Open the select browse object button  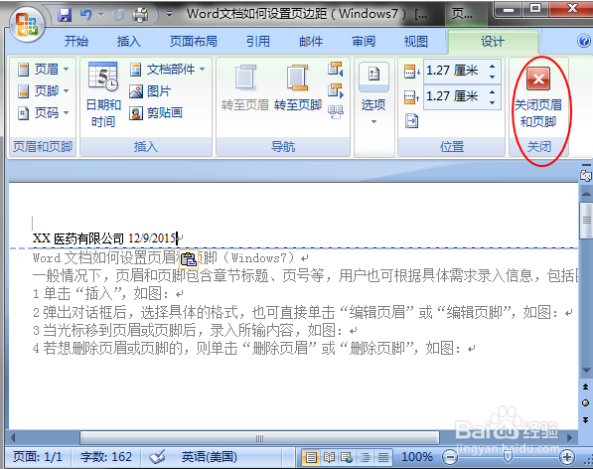pos(585,402)
